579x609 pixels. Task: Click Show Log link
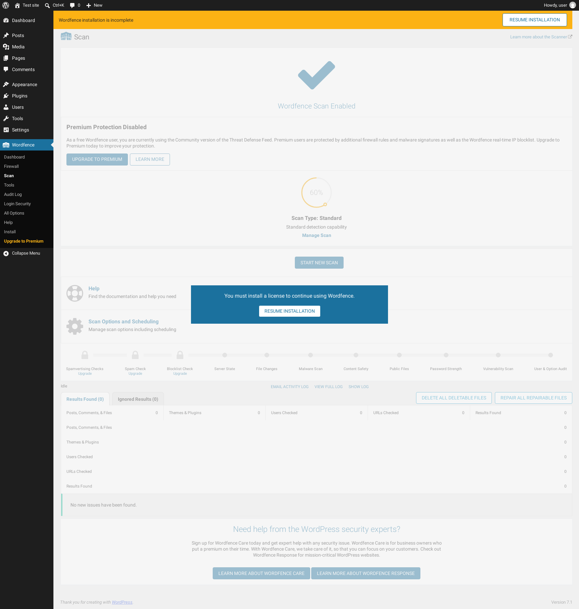359,387
